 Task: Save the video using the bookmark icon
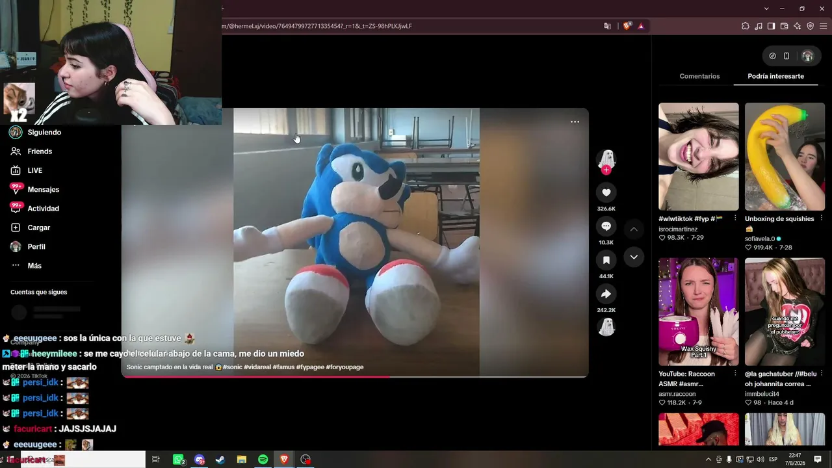click(x=606, y=260)
